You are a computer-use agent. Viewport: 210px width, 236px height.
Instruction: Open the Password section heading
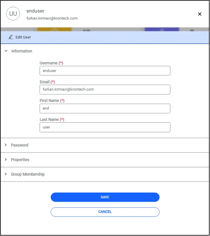click(x=19, y=145)
